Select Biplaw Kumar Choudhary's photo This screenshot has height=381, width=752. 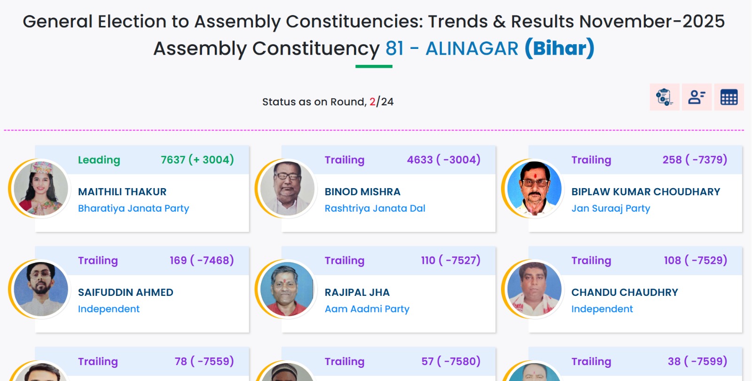(534, 189)
